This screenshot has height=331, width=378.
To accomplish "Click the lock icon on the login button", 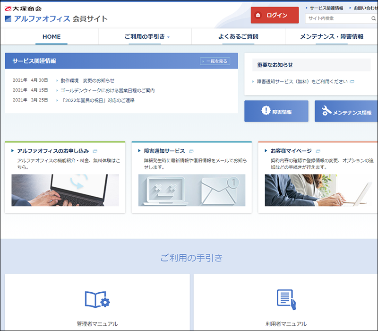I will [258, 15].
